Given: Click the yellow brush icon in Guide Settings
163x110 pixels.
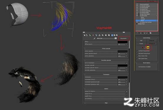Looking at the screenshot, I should click(x=148, y=48).
